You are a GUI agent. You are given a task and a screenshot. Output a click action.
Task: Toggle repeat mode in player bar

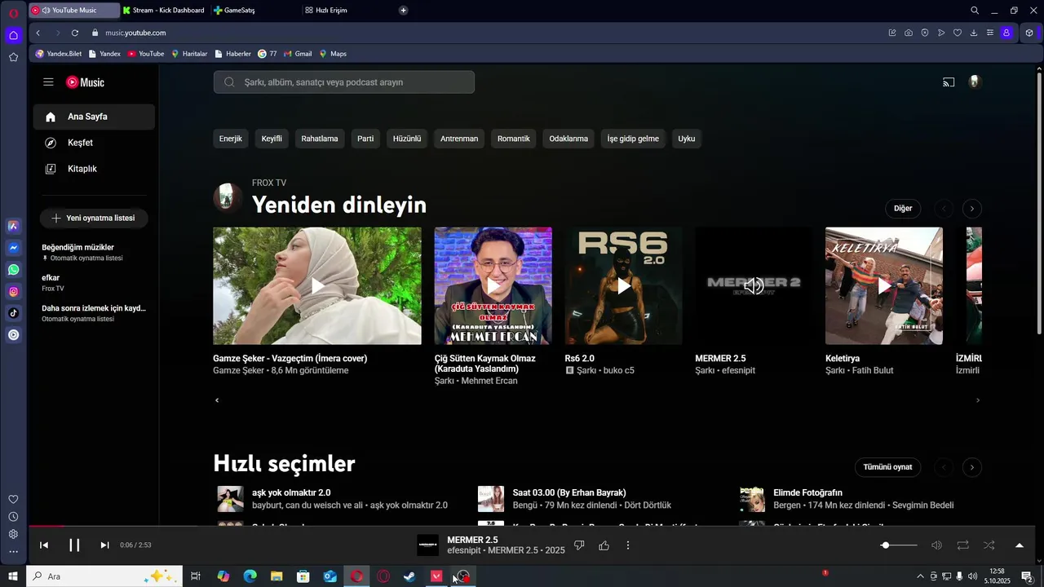click(962, 545)
